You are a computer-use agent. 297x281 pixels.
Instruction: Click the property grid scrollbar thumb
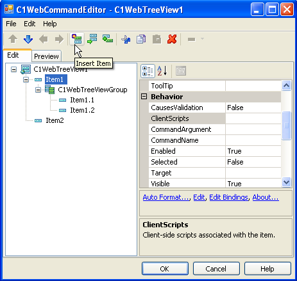coord(286,125)
